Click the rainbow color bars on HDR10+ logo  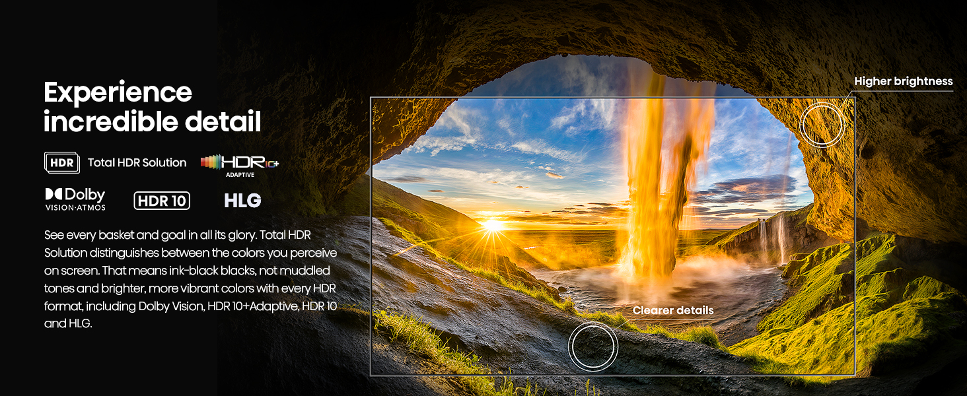point(210,162)
